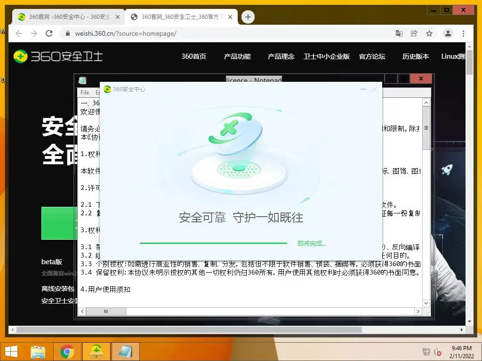The height and width of the screenshot is (361, 482).
Task: Open 官方论坛 navigation link
Action: coord(372,56)
